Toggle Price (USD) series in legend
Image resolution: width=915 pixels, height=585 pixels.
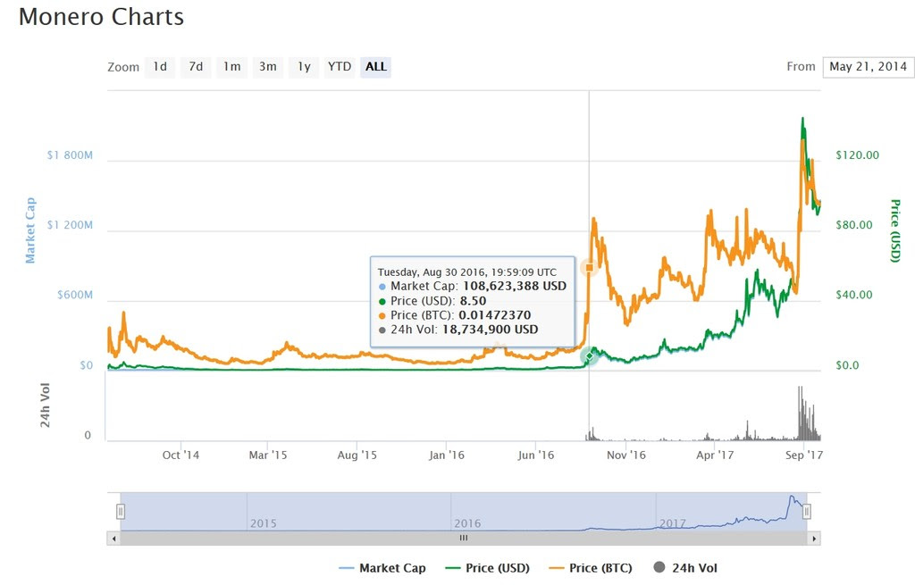pos(487,567)
